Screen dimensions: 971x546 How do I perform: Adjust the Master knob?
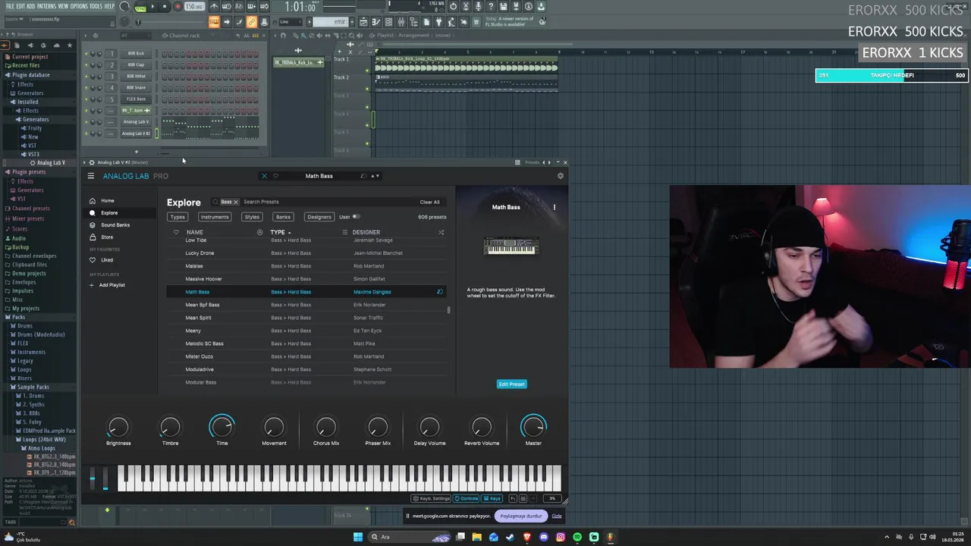[x=533, y=428]
